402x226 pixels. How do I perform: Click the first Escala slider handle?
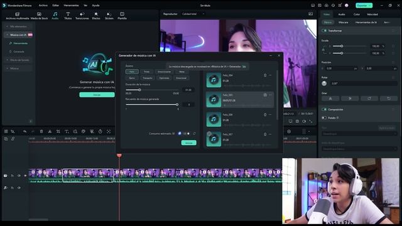click(342, 46)
